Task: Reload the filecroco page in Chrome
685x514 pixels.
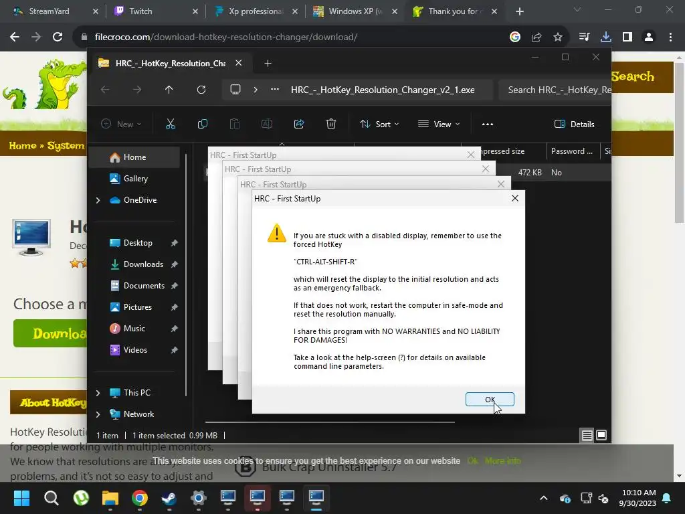Action: coord(58,37)
